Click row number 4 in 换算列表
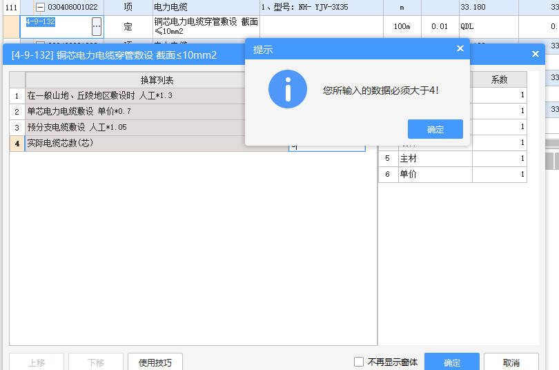 [x=17, y=144]
